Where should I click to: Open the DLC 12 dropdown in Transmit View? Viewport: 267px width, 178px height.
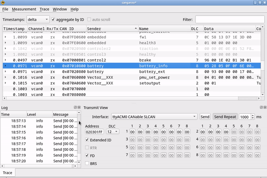click(113, 132)
